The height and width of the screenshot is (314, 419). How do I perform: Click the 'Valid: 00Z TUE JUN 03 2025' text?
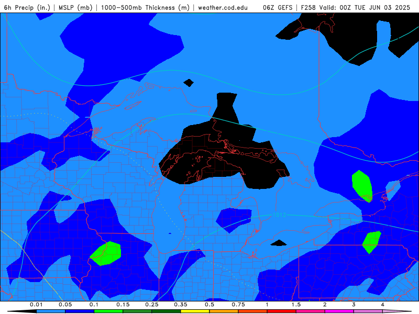(365, 7)
